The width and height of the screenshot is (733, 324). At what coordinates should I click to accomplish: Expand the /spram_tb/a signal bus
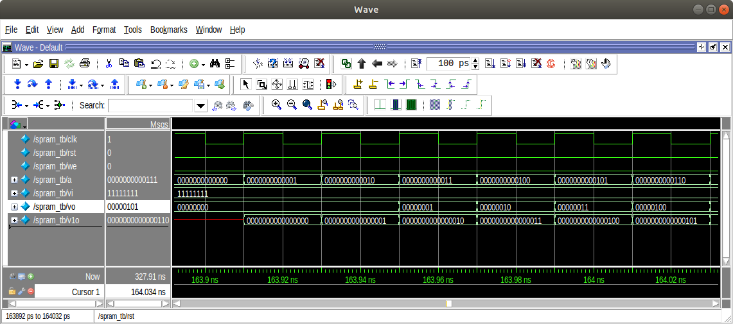coord(14,180)
